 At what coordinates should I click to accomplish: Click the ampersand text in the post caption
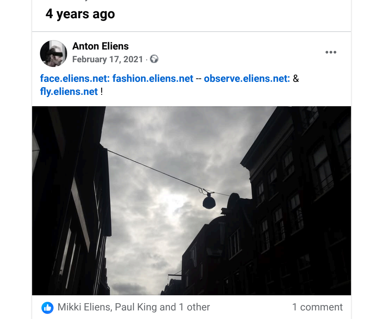tap(296, 78)
